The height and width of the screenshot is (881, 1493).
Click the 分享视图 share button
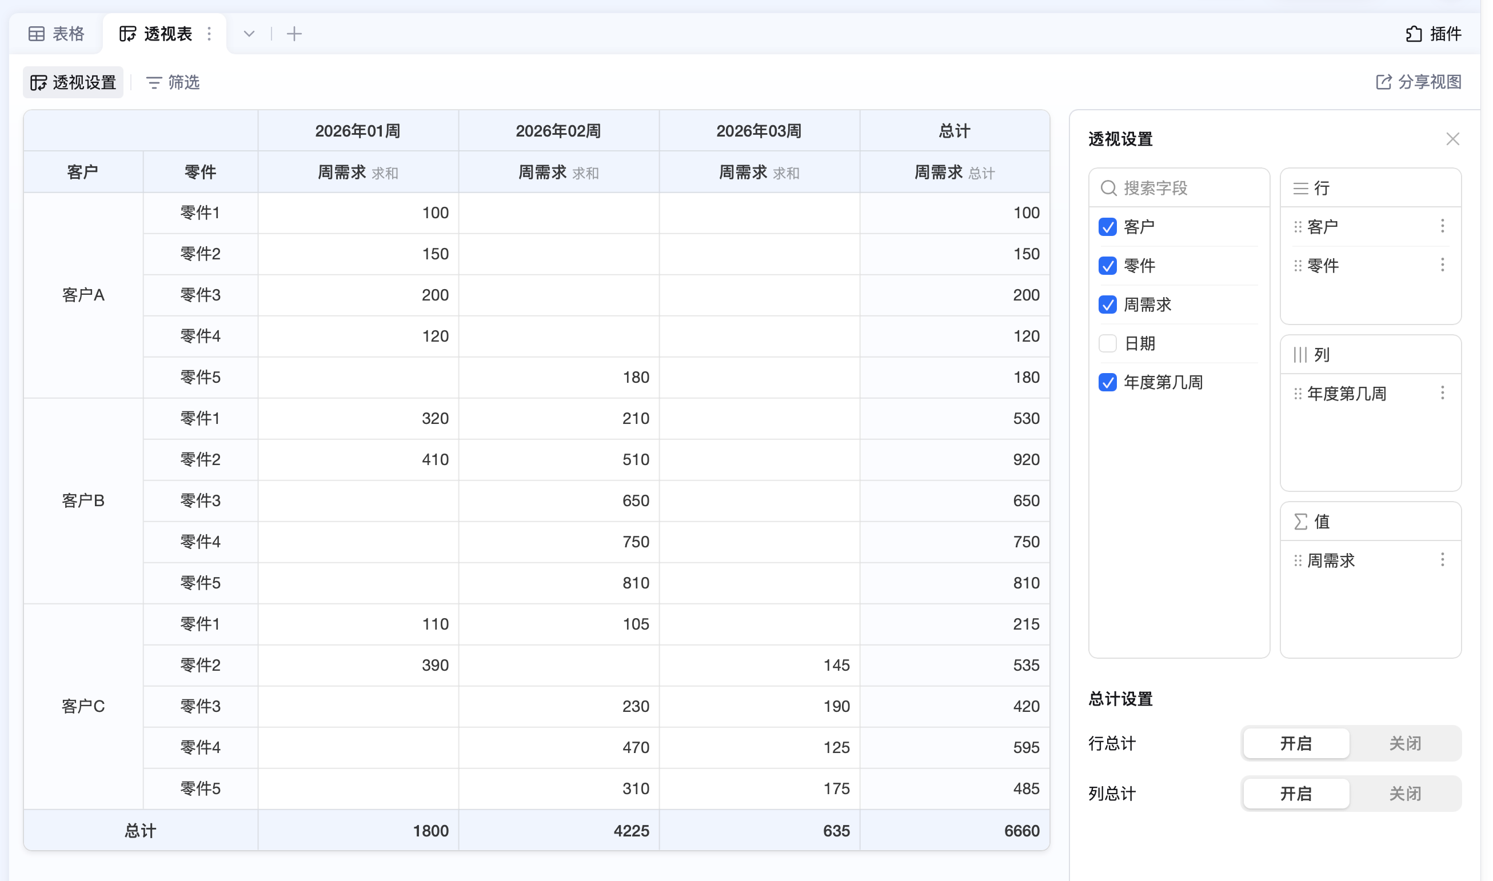1418,82
